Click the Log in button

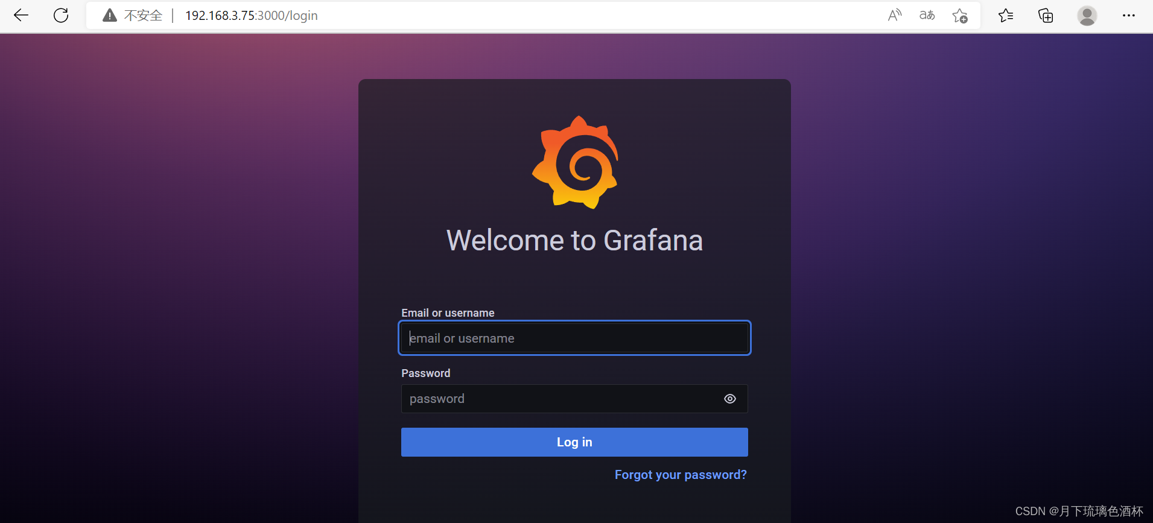click(574, 442)
